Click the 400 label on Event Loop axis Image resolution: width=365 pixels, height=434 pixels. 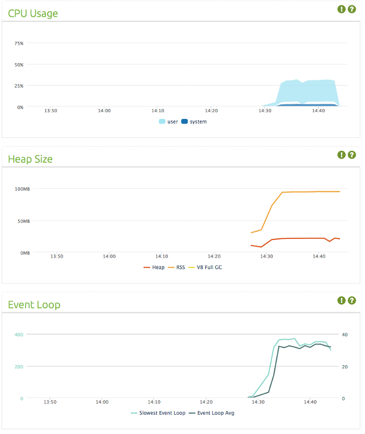click(19, 335)
